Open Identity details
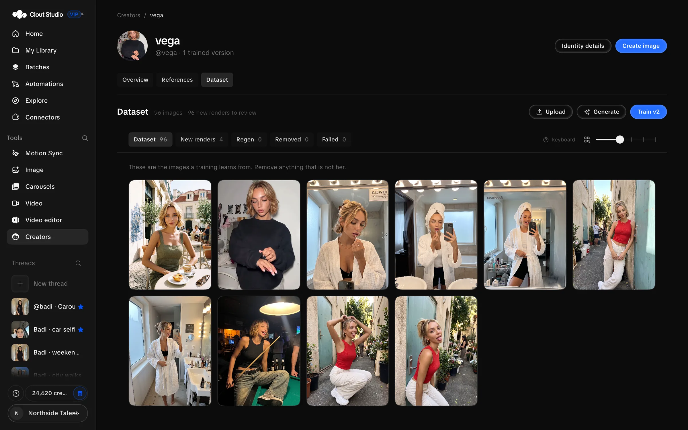 583,46
